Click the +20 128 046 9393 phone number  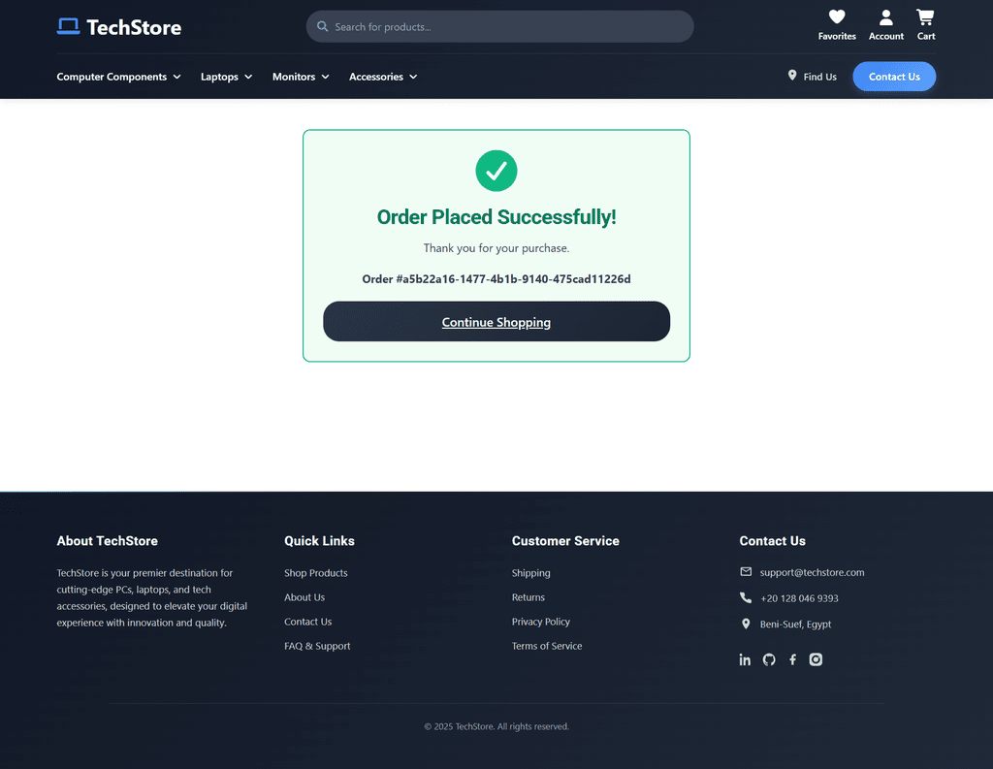799,598
